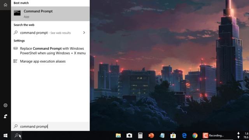The width and height of the screenshot is (249, 140).
Task: Click the taskbar search magnifier icon
Action: click(x=16, y=136)
